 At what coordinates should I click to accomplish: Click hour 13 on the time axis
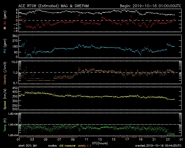pyautogui.click(x=100, y=140)
